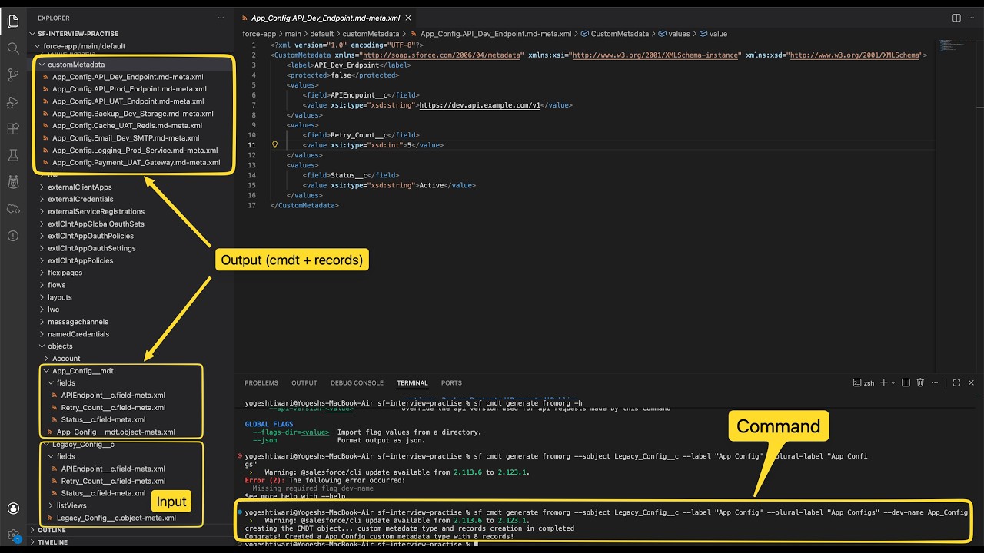Open the Run and Debug view

coord(13,101)
